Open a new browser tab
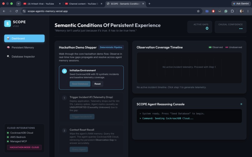The image size is (252, 157). [x=149, y=4]
